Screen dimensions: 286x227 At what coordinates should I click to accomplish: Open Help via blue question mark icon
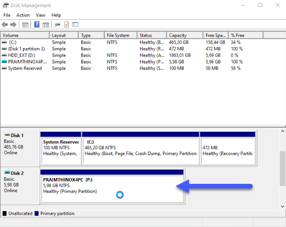(37, 24)
